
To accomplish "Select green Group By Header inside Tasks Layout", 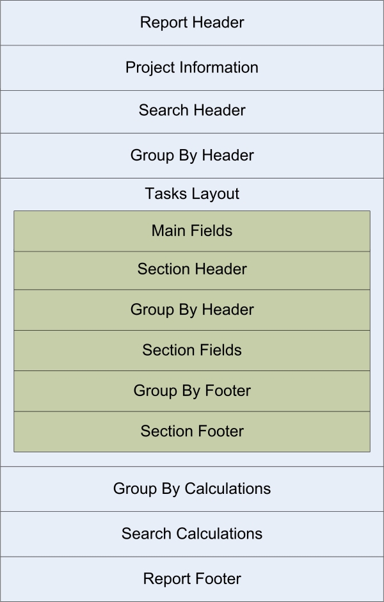I will (192, 310).
